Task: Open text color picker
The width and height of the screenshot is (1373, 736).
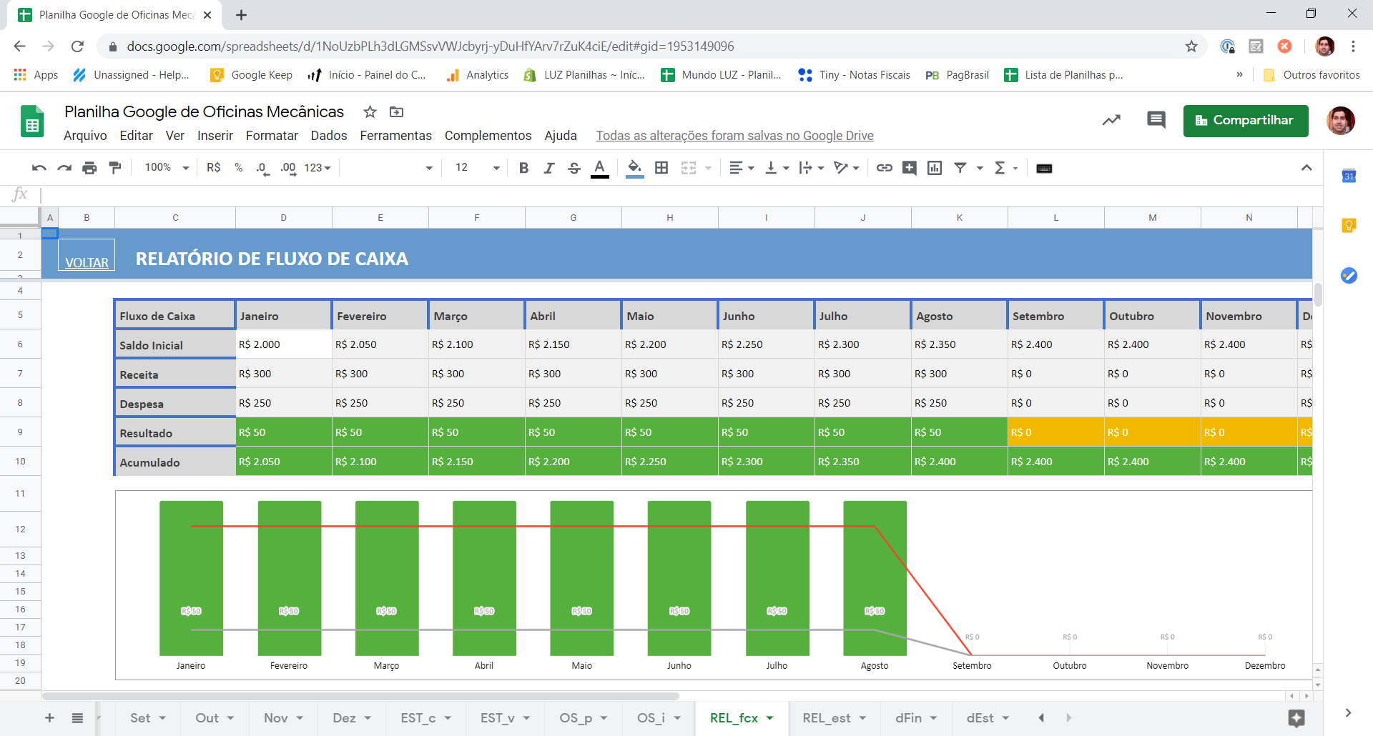Action: click(600, 169)
